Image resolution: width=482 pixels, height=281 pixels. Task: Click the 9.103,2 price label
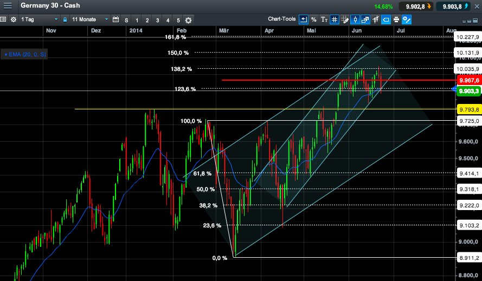point(469,225)
